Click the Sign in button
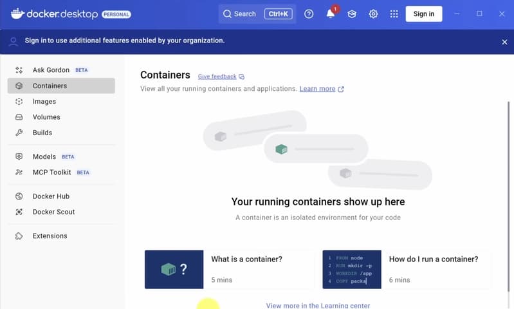The width and height of the screenshot is (514, 309). click(423, 14)
